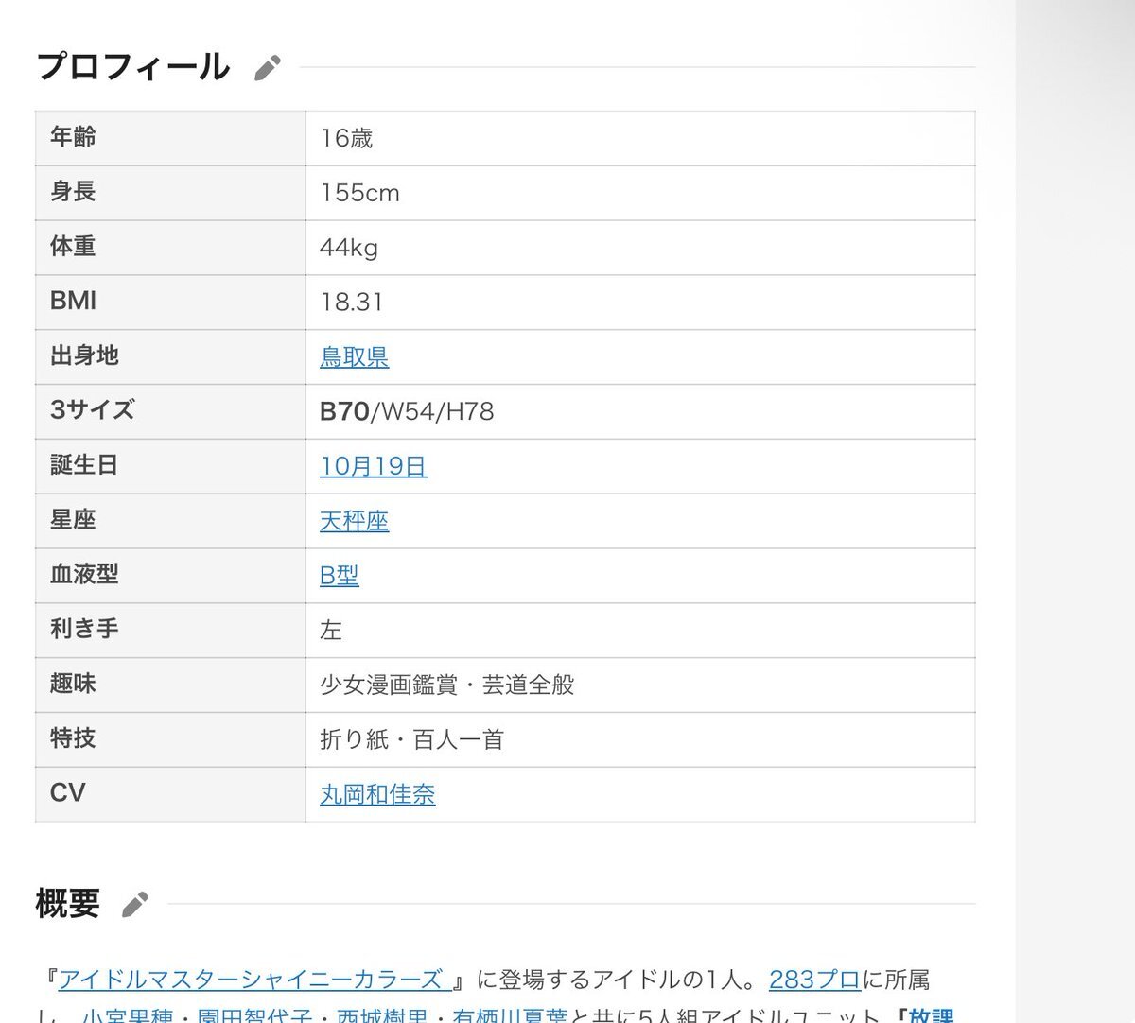Follow the B型 blood type link
Screen dimensions: 1135x1023
[x=340, y=576]
